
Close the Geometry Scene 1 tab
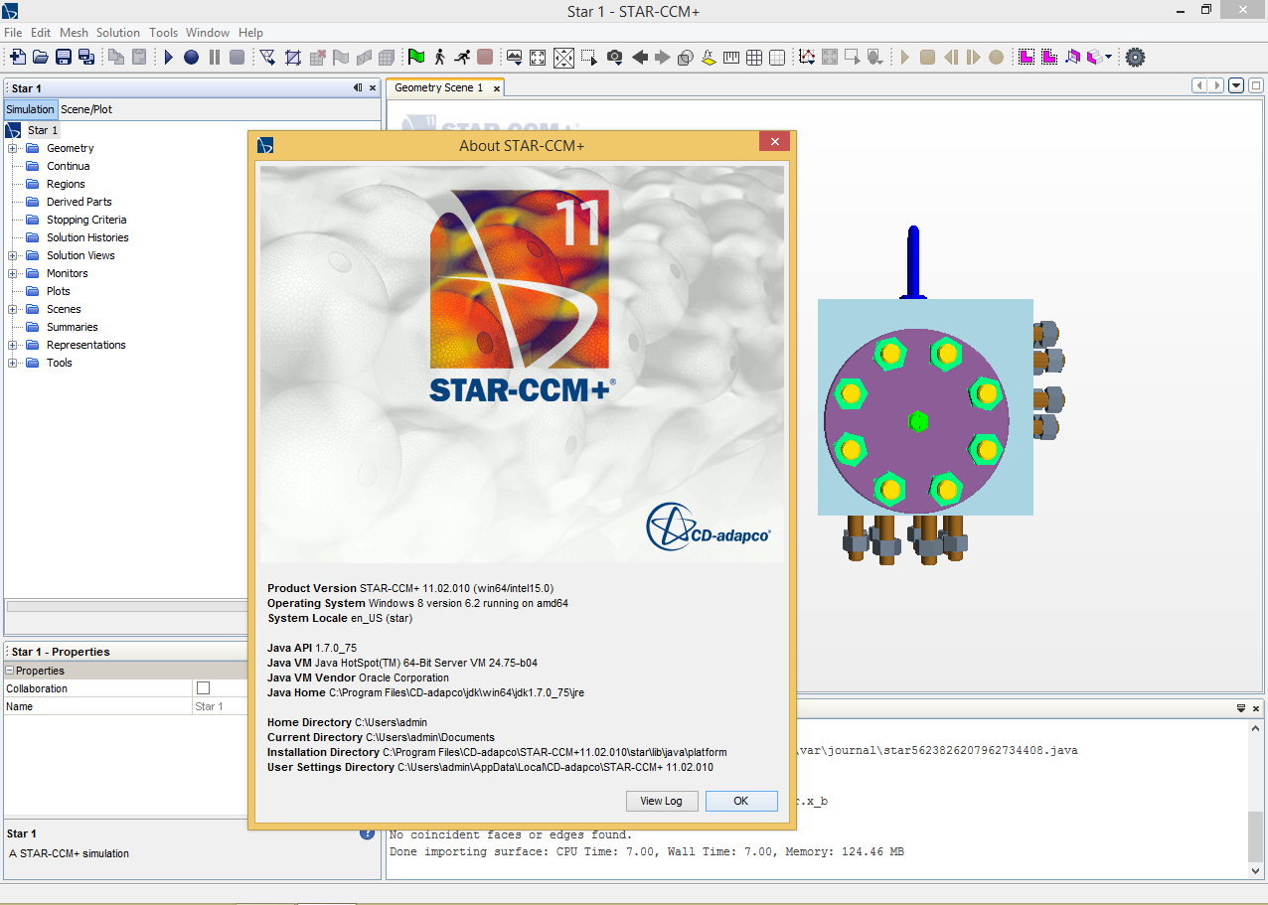[496, 88]
